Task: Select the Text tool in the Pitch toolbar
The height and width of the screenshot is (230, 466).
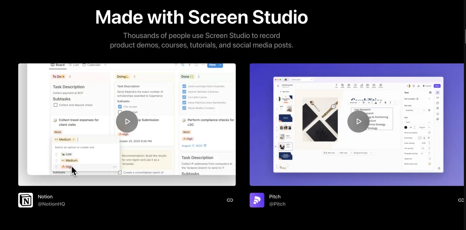Action: (337, 86)
